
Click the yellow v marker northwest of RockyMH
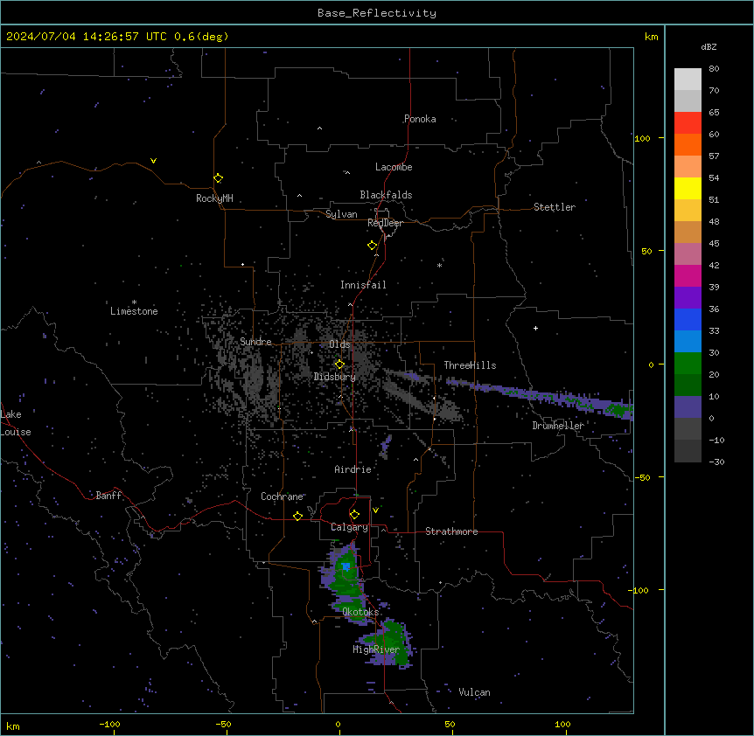pyautogui.click(x=153, y=161)
